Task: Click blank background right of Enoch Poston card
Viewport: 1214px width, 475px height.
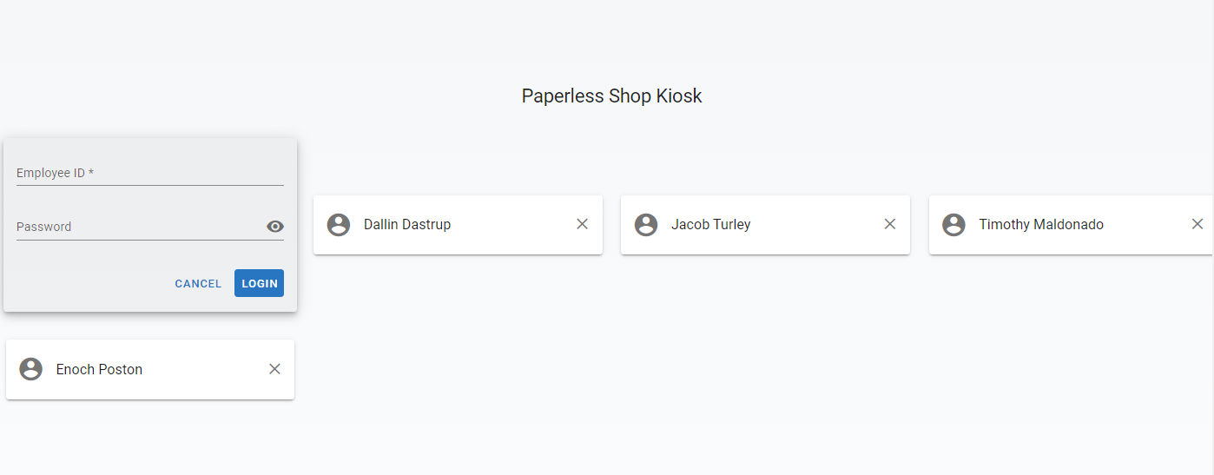Action: pyautogui.click(x=608, y=369)
